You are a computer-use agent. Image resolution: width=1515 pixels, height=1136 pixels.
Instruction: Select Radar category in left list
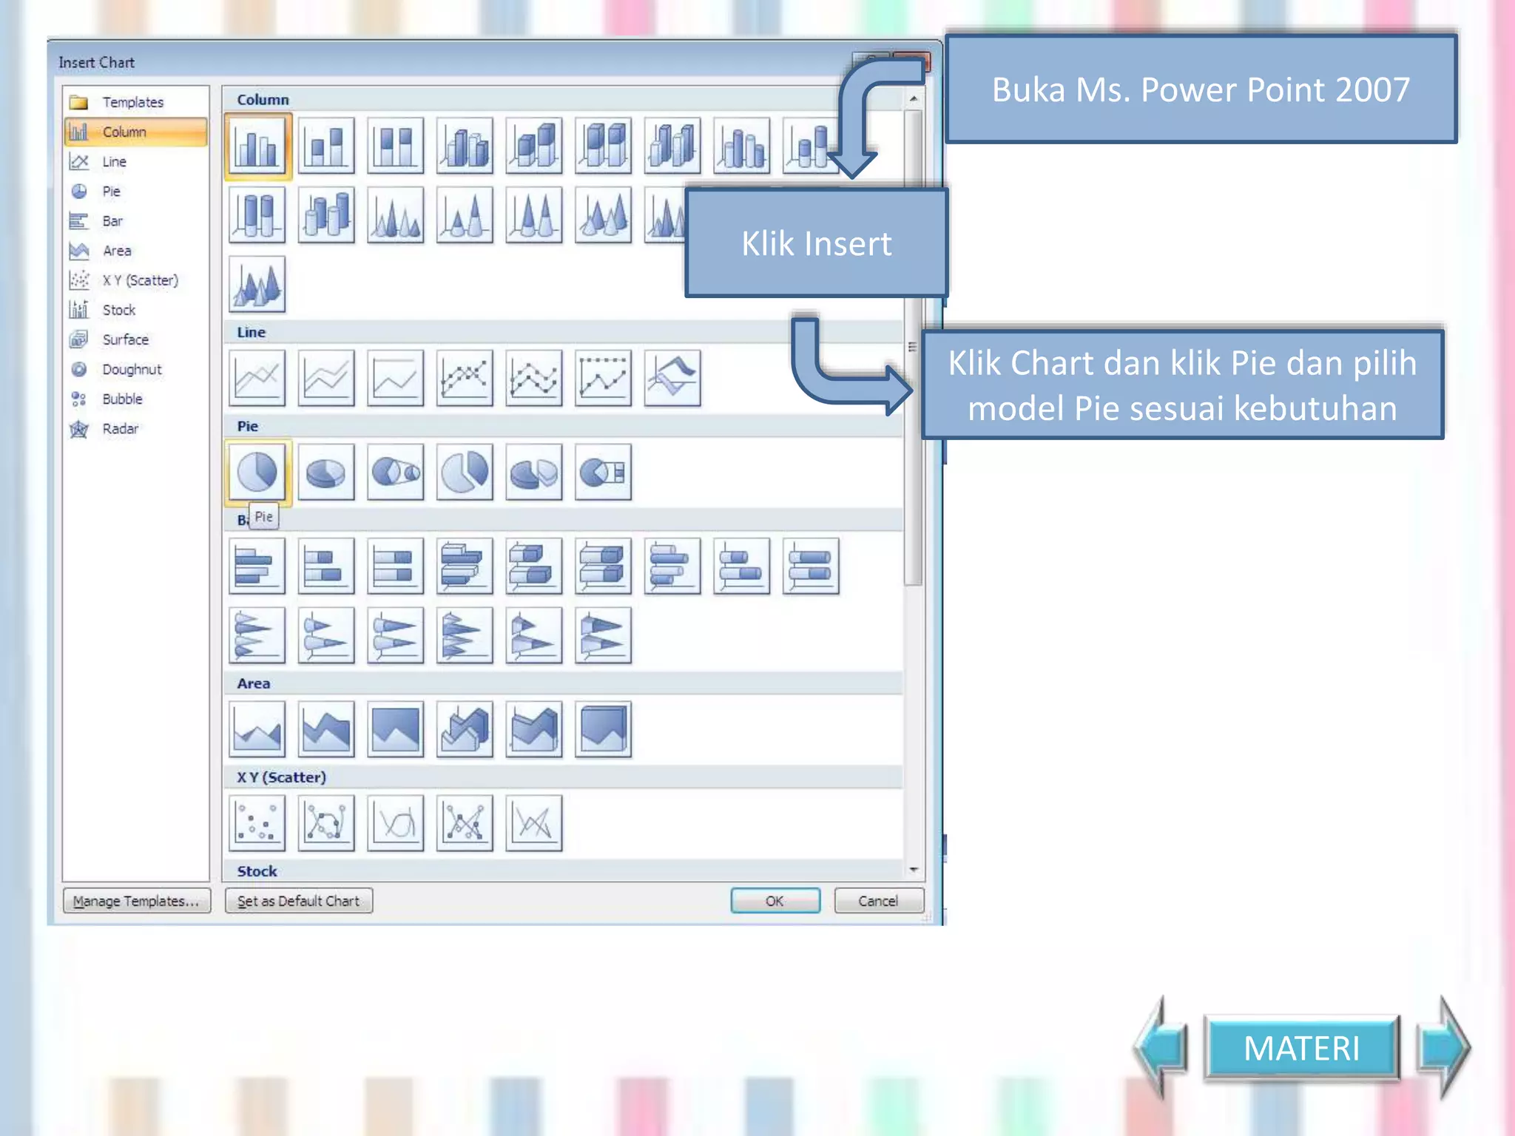pos(135,428)
